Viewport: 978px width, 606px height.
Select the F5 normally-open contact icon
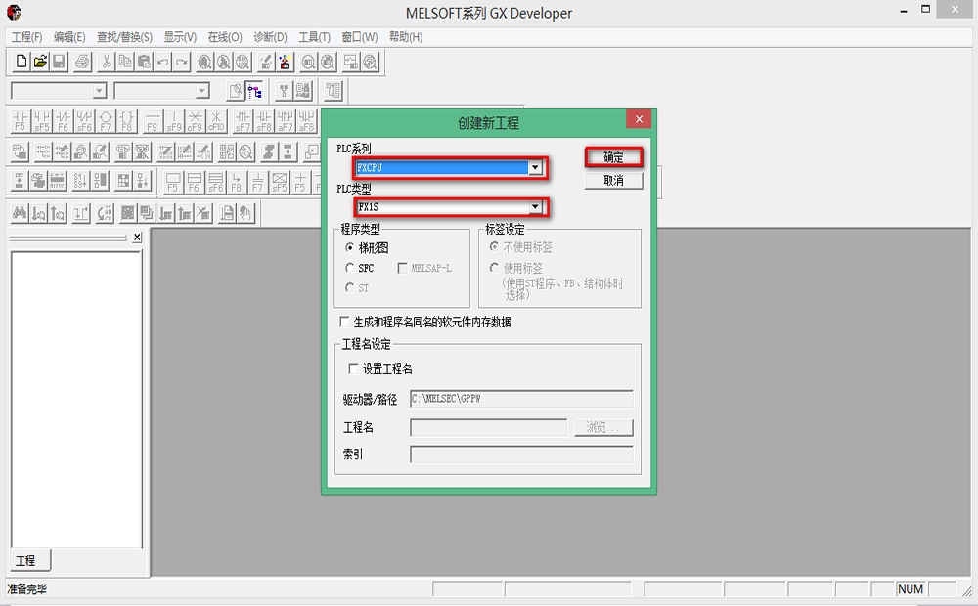[21, 121]
